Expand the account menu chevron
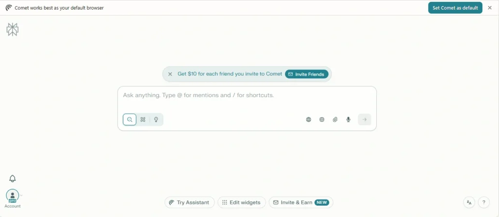The width and height of the screenshot is (499, 217). pos(21,196)
